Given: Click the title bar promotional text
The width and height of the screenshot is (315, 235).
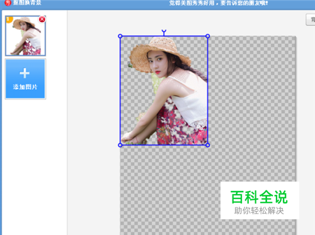Looking at the screenshot, I should [x=219, y=3].
